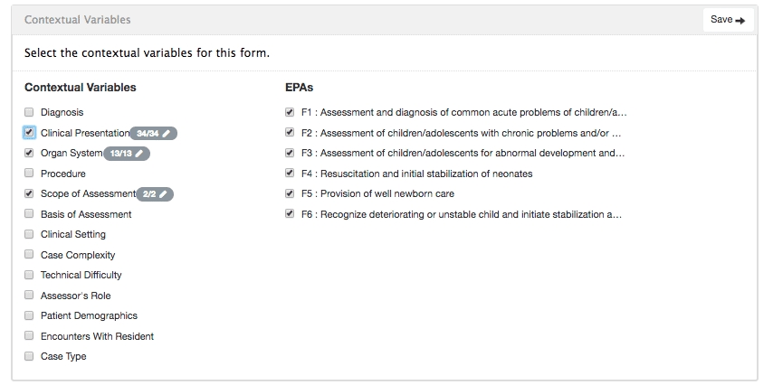Toggle the Assessor's Role checkbox

pos(30,296)
